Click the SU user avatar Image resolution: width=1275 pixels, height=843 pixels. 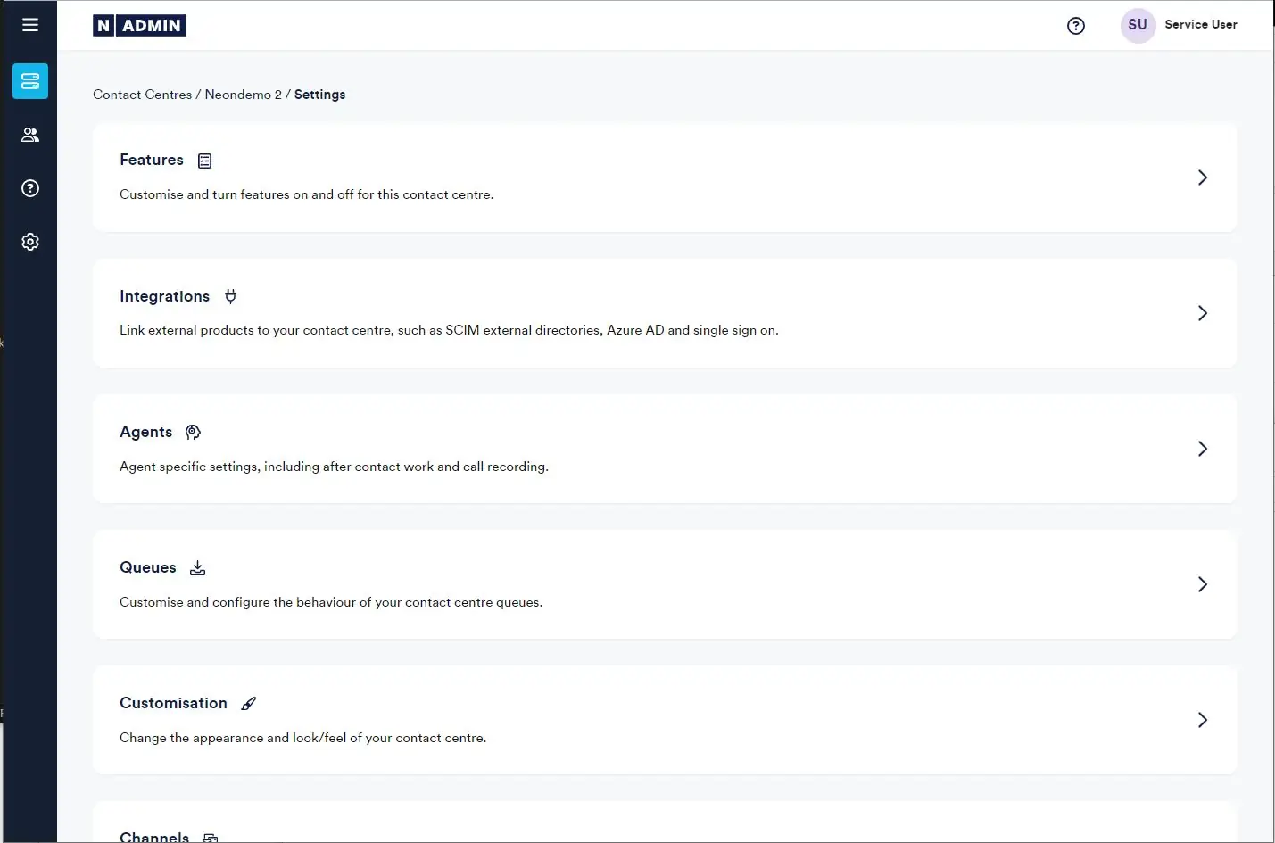(1138, 25)
